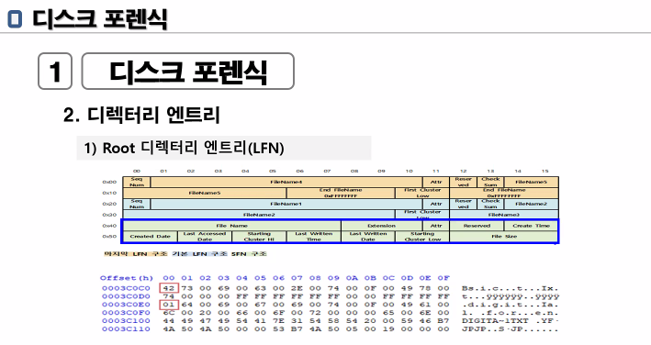
Task: Click the hex column header 0F
Action: (443, 278)
